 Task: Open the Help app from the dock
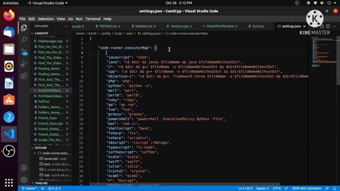pyautogui.click(x=9, y=117)
